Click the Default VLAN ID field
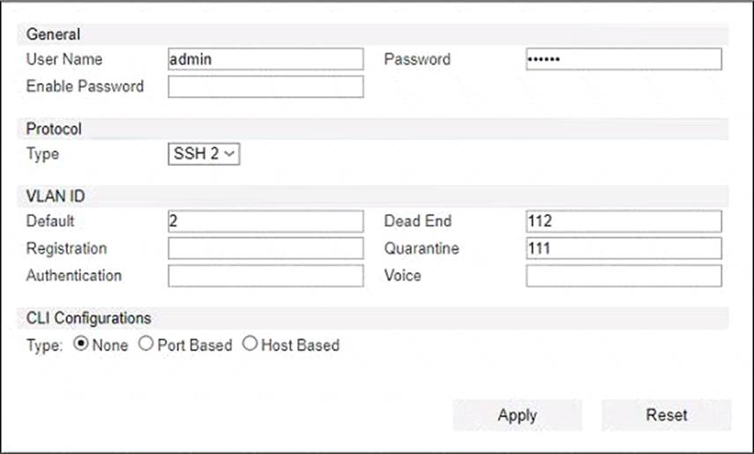The width and height of the screenshot is (754, 454). tap(265, 221)
